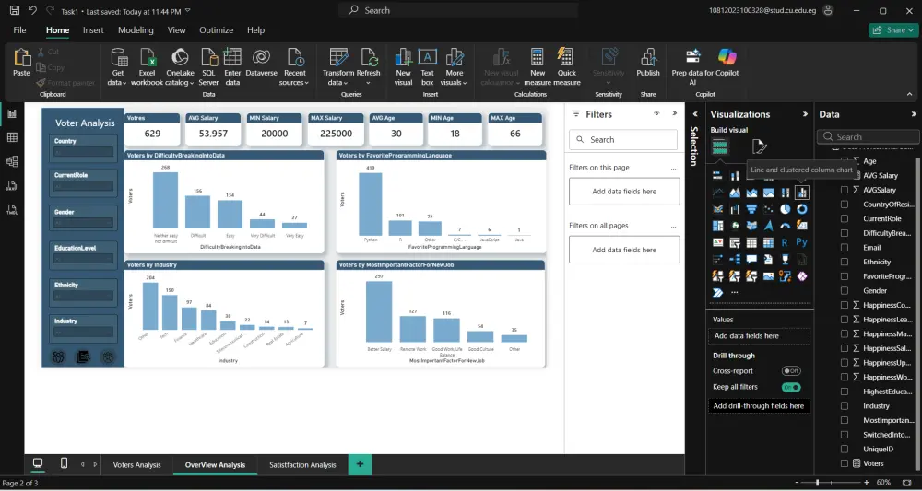Open Format your visual pane
922x491 pixels.
tap(759, 146)
